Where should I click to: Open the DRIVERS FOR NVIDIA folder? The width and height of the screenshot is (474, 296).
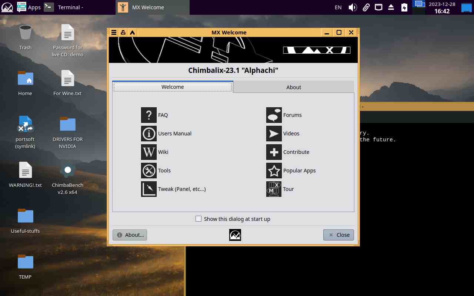click(67, 124)
